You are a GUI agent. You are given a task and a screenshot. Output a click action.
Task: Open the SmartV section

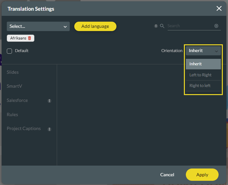[x=14, y=86]
